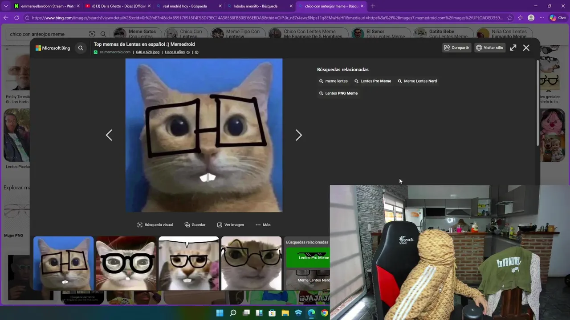The width and height of the screenshot is (570, 320).
Task: Close the labubu amarillo tab
Action: point(291,6)
